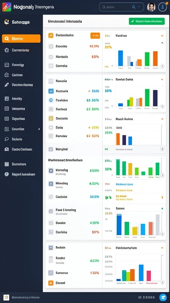
Task: Open the user avatar in the header
Action: [151, 7]
